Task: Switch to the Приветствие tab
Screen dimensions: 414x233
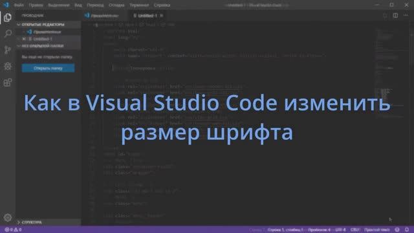Action: 105,16
